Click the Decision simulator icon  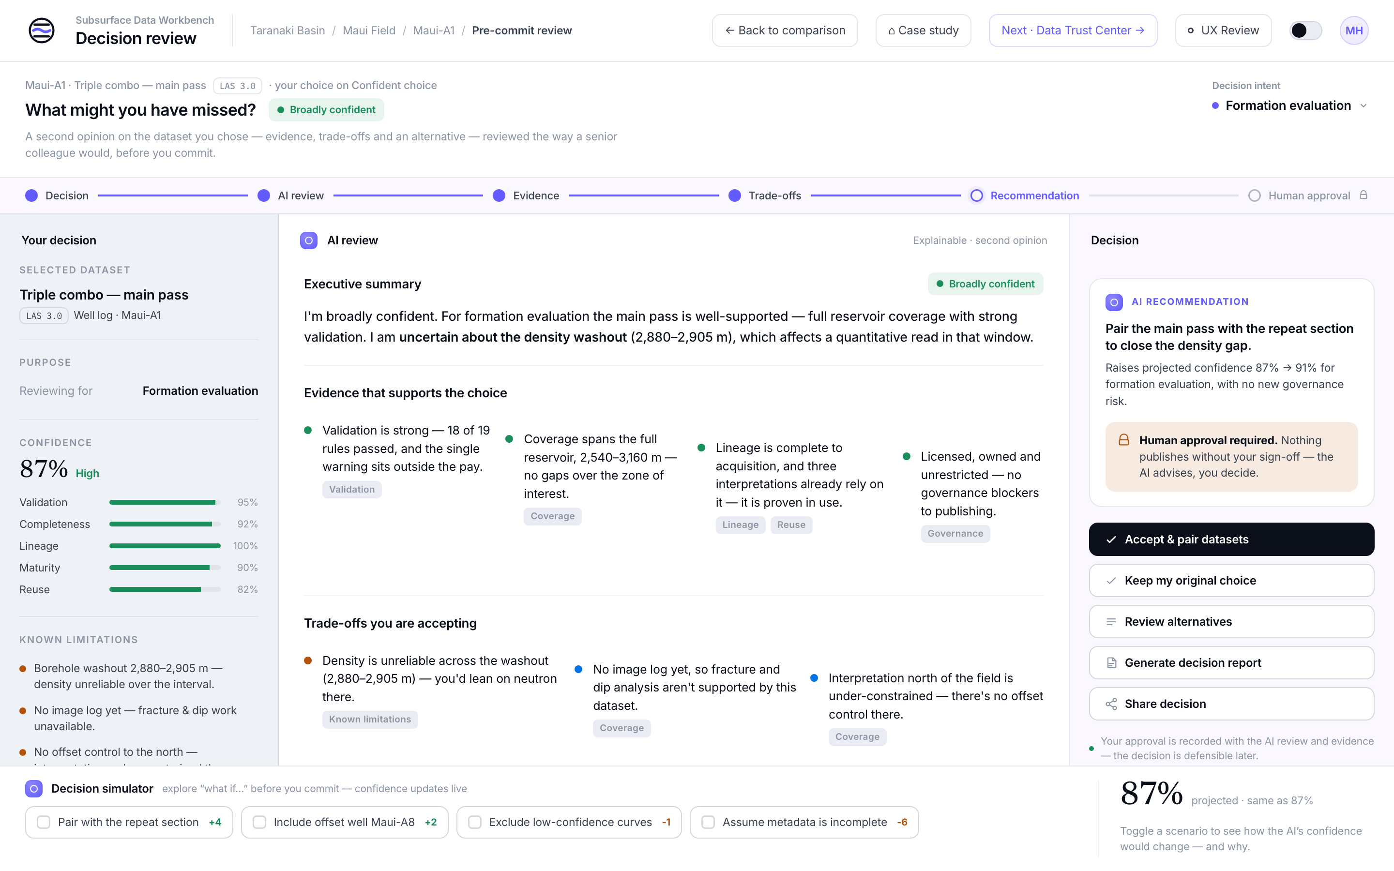click(x=34, y=789)
